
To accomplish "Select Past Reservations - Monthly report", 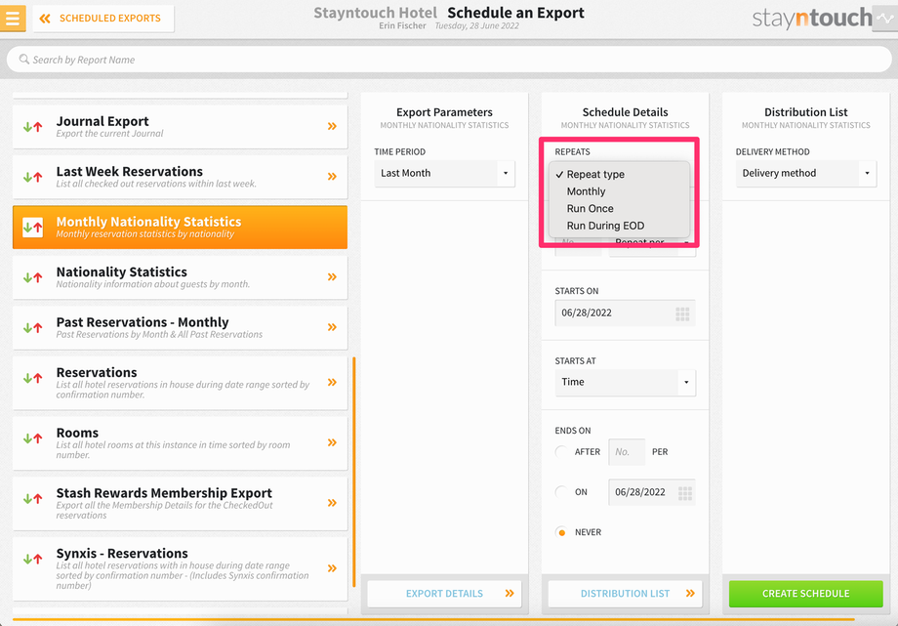I will [180, 328].
